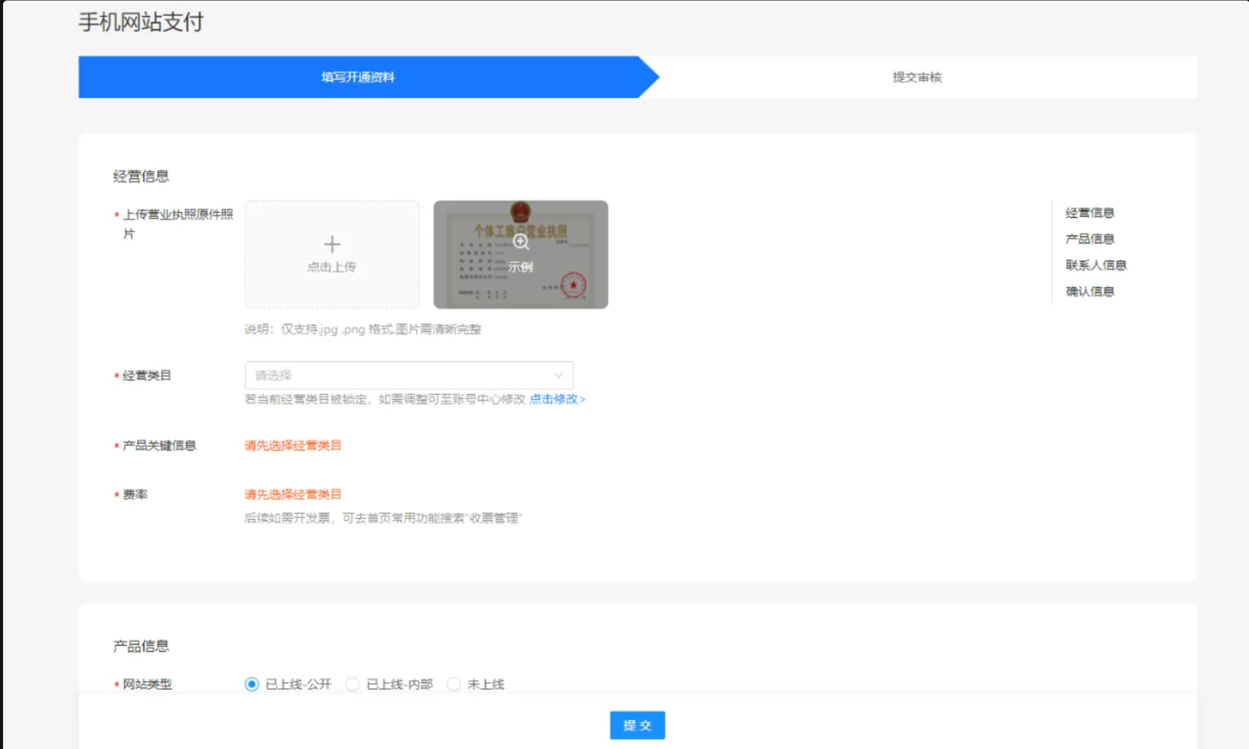The width and height of the screenshot is (1249, 749).
Task: Go to the 提交审核 step tab
Action: [917, 77]
